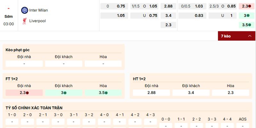Choose Kèo phạt góc Đội nhà cell

point(24,64)
